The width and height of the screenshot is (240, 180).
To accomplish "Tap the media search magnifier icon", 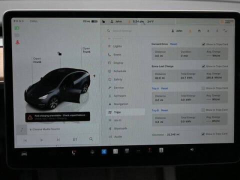I will pos(91,139).
